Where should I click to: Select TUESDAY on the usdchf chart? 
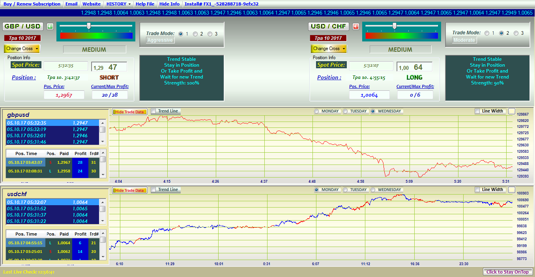(x=346, y=190)
